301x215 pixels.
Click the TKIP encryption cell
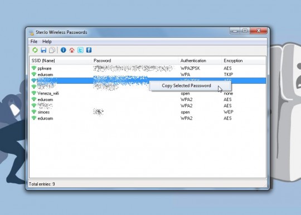pos(228,74)
